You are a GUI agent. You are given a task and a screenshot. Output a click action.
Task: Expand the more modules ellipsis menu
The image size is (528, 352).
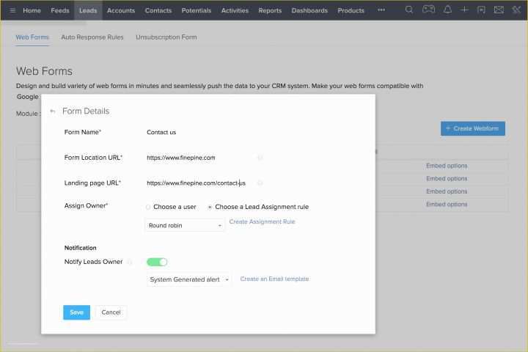pyautogui.click(x=381, y=10)
